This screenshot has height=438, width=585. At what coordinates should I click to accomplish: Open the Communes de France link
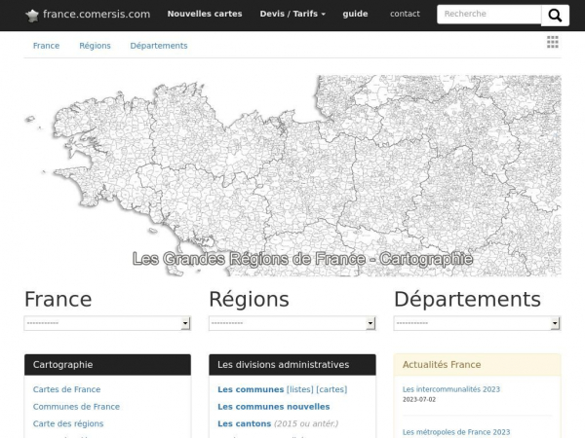(x=76, y=407)
